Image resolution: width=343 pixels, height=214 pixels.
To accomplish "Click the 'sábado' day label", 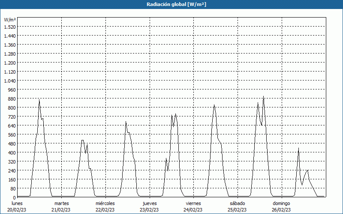I will click(x=238, y=203).
